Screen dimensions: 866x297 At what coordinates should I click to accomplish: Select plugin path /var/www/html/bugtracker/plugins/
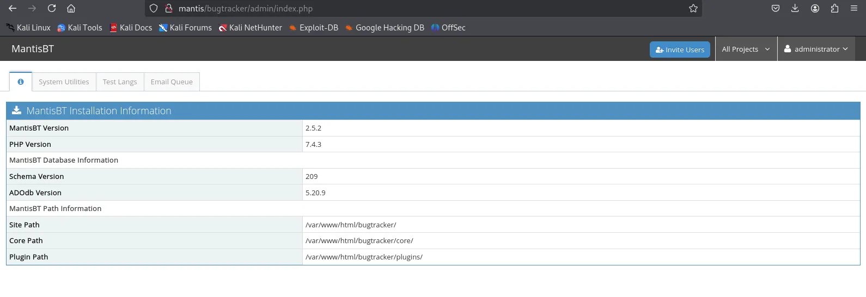(x=364, y=257)
